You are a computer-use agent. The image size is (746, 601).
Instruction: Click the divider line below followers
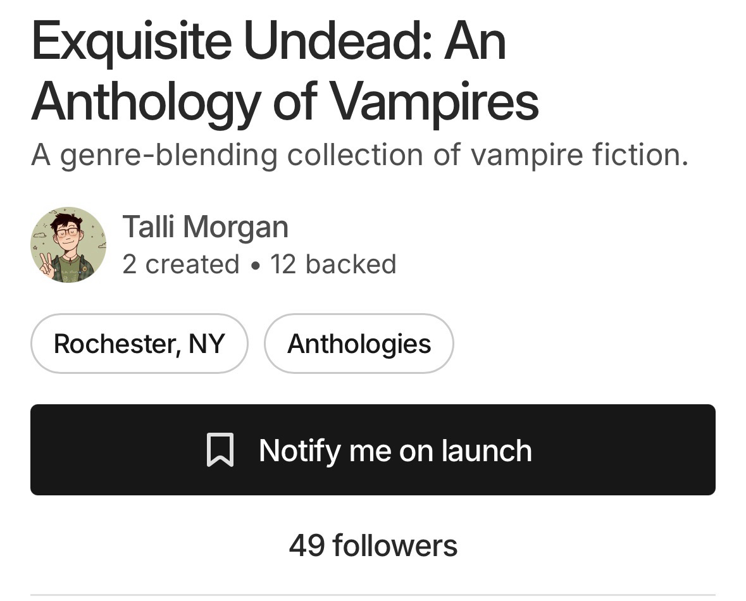(373, 595)
